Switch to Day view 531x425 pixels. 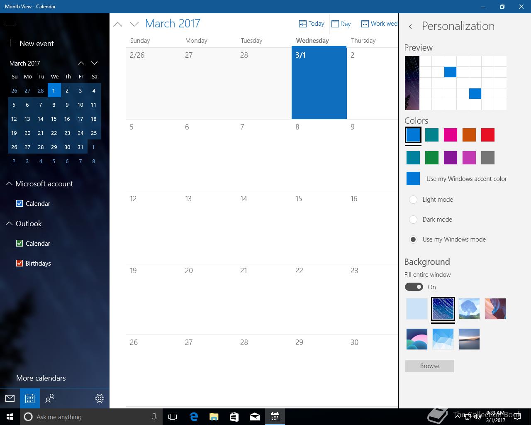pyautogui.click(x=341, y=24)
